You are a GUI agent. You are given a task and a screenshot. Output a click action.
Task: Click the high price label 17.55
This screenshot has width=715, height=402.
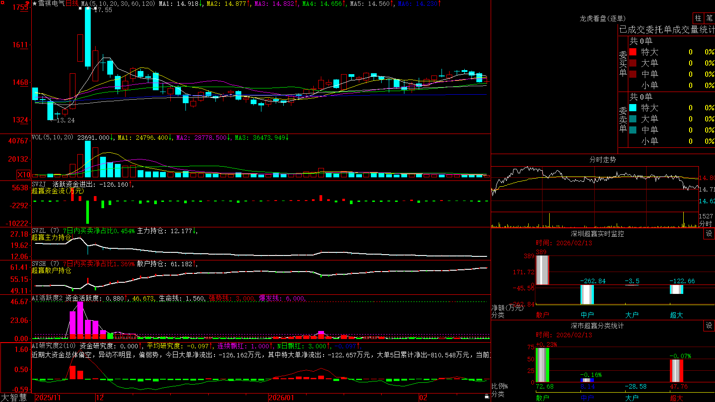pyautogui.click(x=103, y=10)
